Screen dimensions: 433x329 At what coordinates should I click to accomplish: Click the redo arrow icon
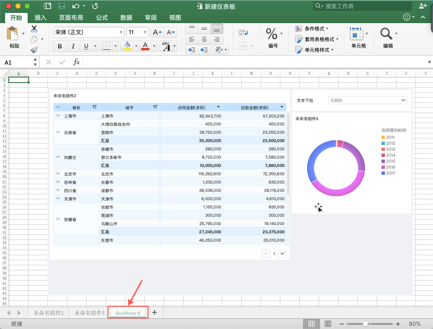tap(95, 6)
